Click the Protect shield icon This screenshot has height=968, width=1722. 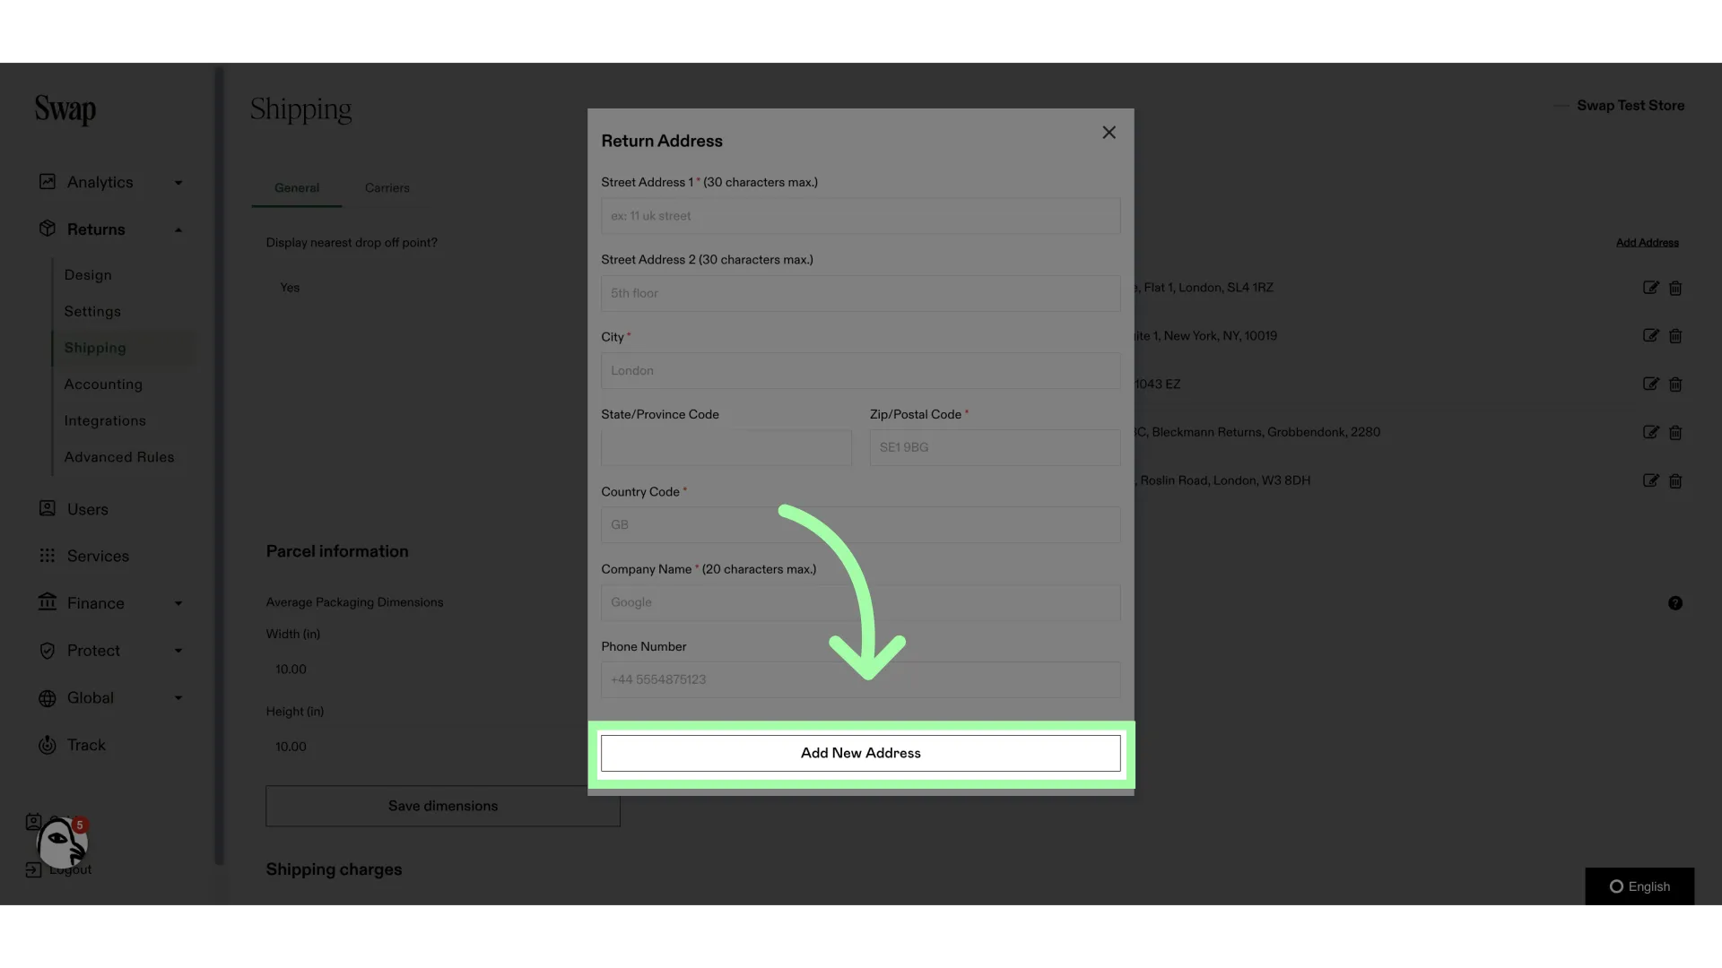click(x=48, y=651)
